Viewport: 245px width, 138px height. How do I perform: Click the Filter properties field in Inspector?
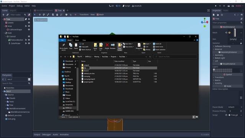pos(227,23)
